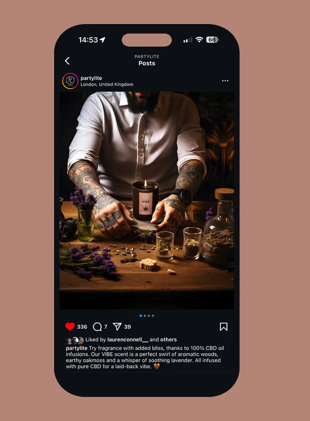Tap the paper plane share icon
Screen dimensions: 310x421
[117, 326]
